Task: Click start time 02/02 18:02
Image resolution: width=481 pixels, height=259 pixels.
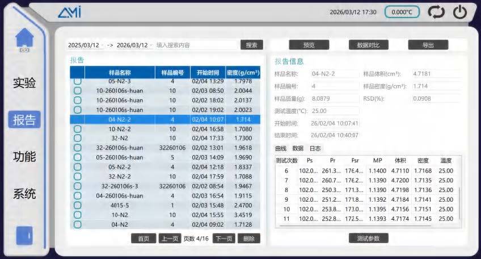Action: [x=208, y=100]
